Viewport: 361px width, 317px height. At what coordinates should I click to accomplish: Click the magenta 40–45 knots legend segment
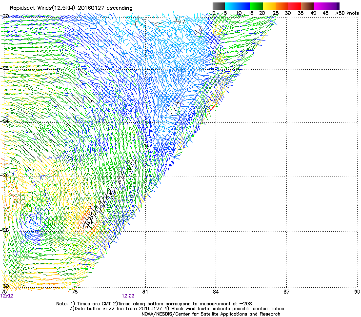coord(320,6)
